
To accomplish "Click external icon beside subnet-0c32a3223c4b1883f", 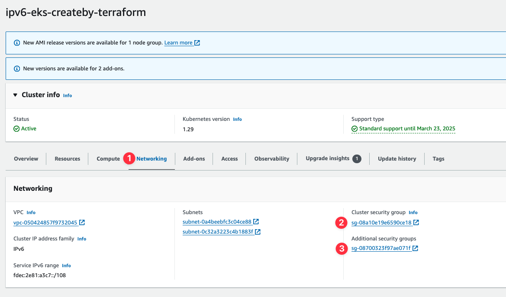I will (x=258, y=232).
